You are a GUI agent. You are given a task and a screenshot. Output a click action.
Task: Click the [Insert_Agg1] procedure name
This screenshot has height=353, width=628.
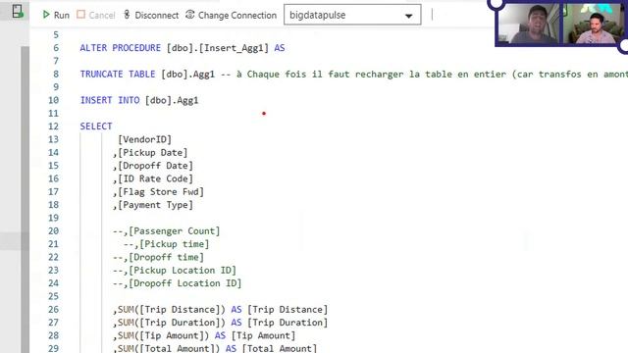(x=234, y=48)
